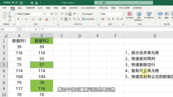This screenshot has width=173, height=97.
Task: Click the 合并后居中 merge button
Action: (88, 19)
